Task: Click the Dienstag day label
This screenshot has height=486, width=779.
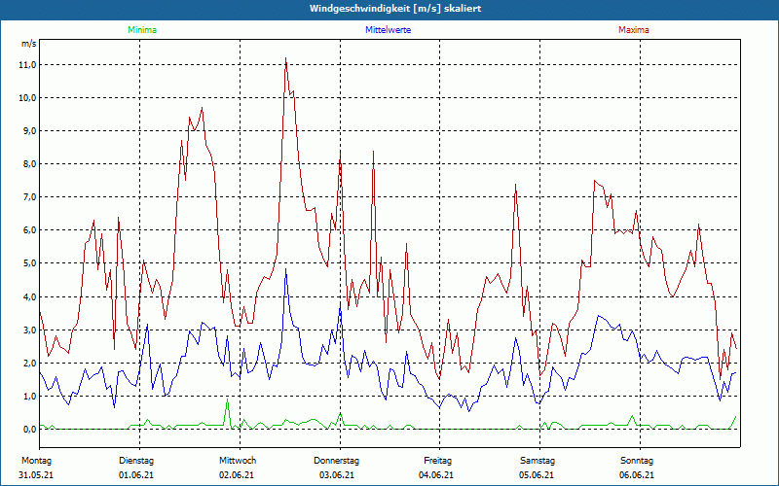Action: coord(136,461)
